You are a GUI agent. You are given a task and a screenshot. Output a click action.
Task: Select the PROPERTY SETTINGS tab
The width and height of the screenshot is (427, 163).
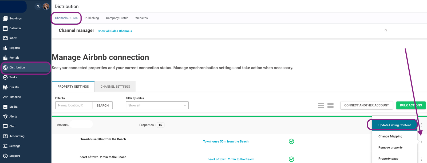click(x=73, y=87)
